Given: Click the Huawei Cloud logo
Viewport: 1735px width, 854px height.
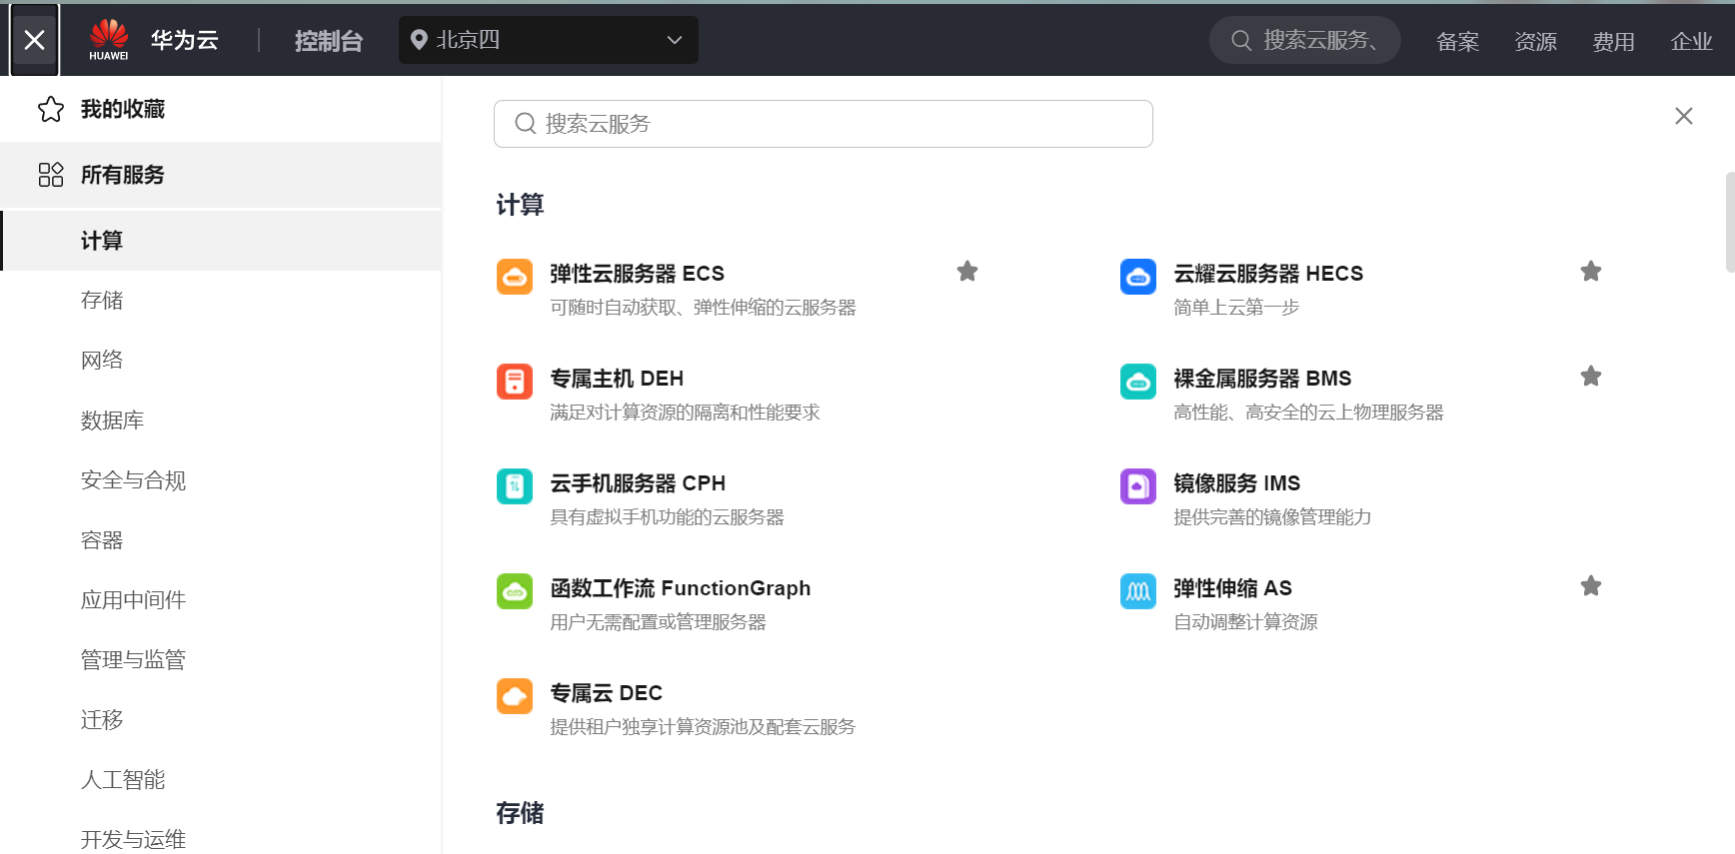Looking at the screenshot, I should (x=109, y=40).
